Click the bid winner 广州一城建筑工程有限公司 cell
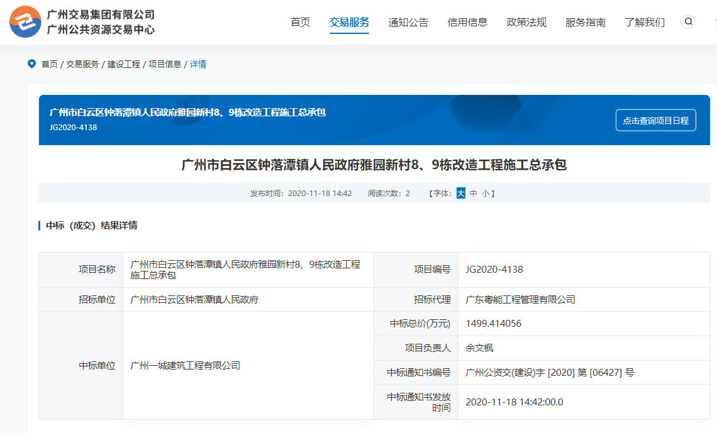Viewport: 717px width, 433px height. pos(186,366)
